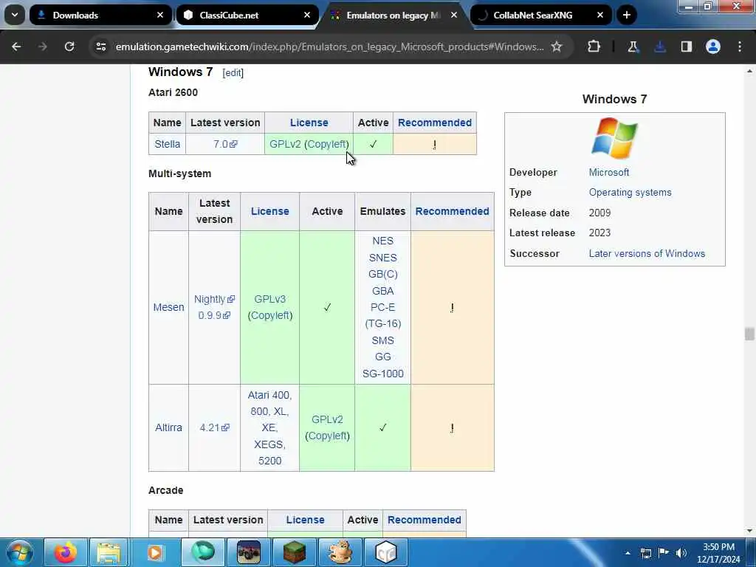Click the SMS link in Emulates column
Image resolution: width=756 pixels, height=567 pixels.
383,340
